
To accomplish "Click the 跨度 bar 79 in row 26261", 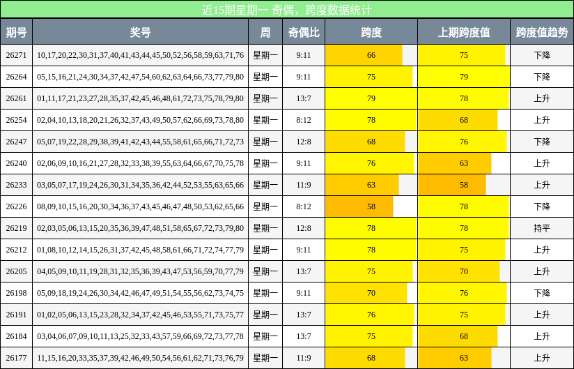I will click(x=371, y=98).
